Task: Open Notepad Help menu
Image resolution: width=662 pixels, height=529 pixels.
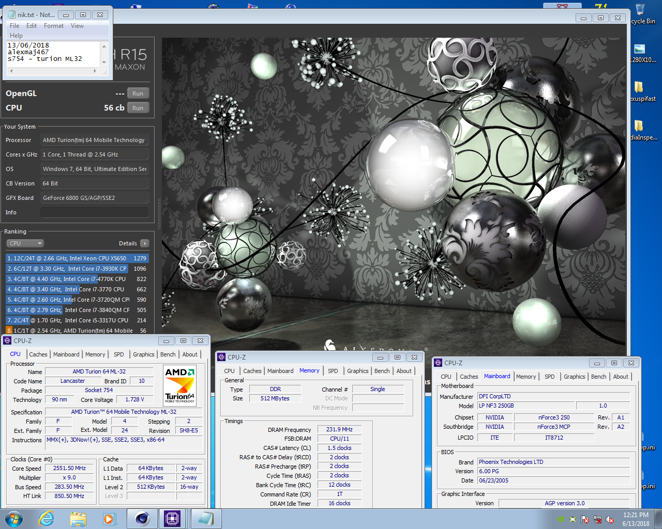Action: 16,36
